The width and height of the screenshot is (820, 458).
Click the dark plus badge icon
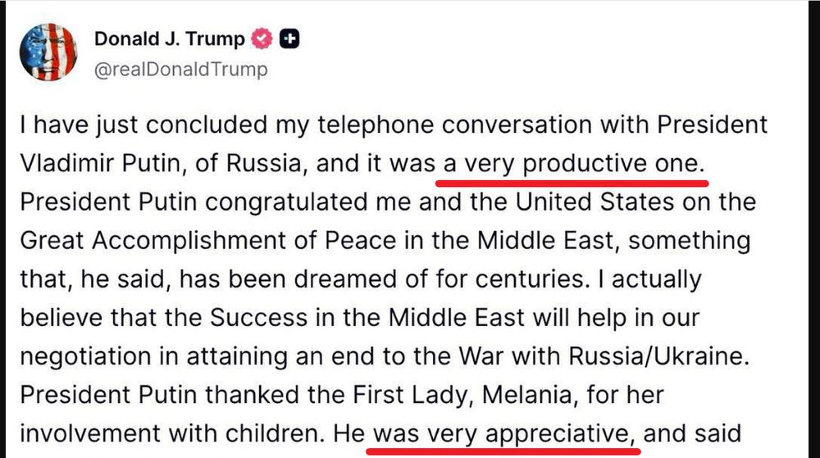[289, 39]
